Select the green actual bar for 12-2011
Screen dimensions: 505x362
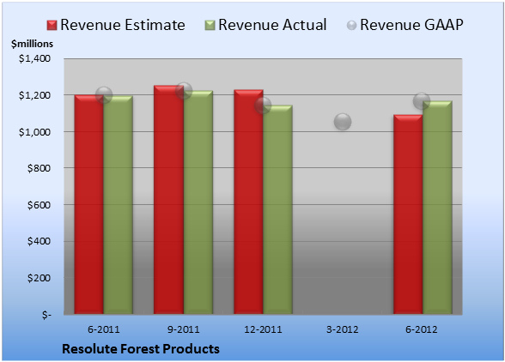pyautogui.click(x=278, y=209)
